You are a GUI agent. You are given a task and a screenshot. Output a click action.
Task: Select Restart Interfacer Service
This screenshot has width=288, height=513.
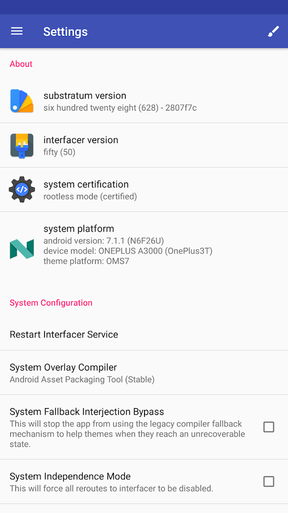(x=144, y=335)
